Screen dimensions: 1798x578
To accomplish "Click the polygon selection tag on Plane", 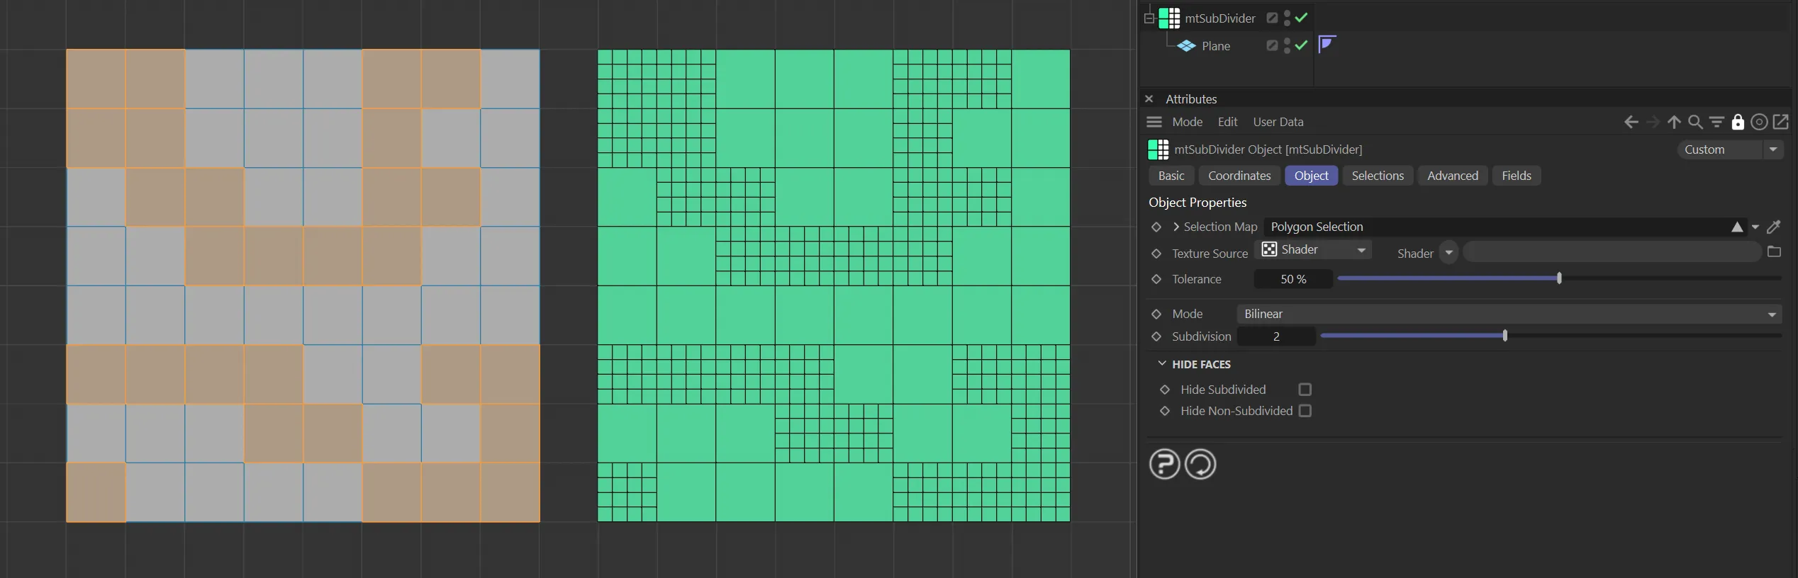I will coord(1327,45).
